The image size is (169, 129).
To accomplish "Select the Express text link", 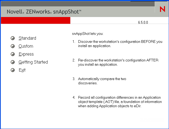I will pos(26,54).
